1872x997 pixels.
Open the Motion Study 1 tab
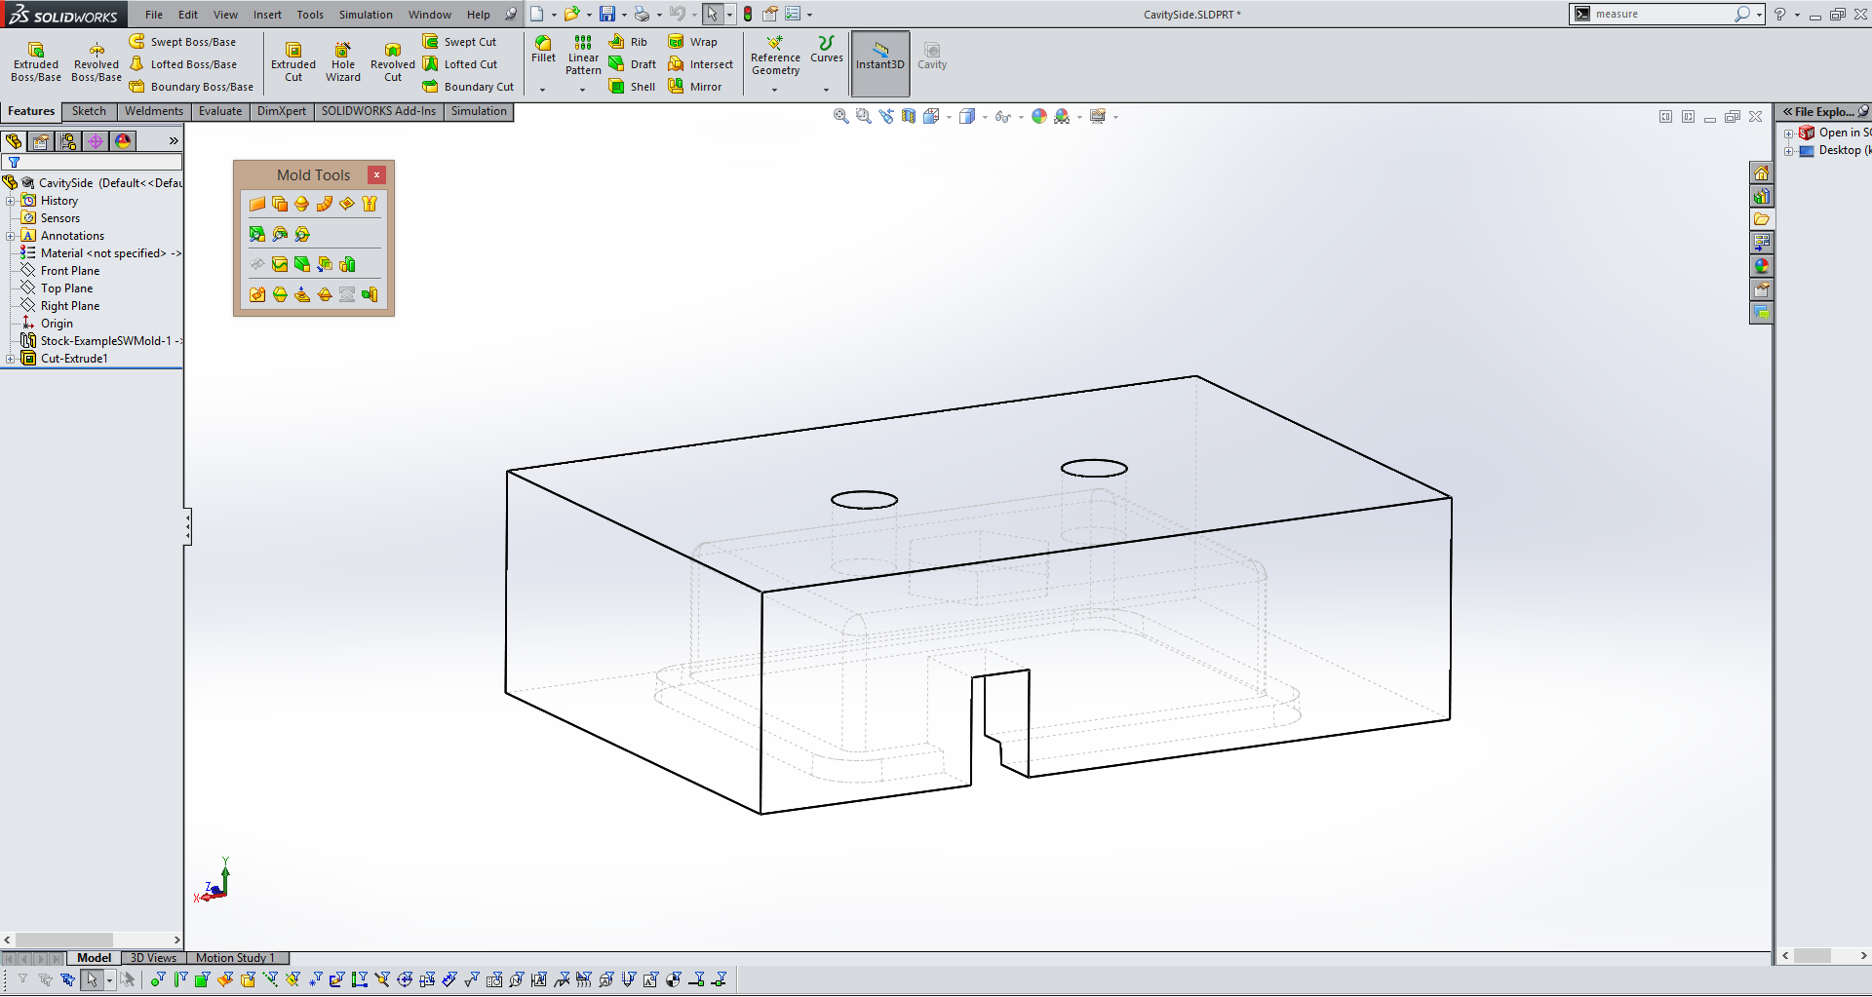pyautogui.click(x=235, y=958)
